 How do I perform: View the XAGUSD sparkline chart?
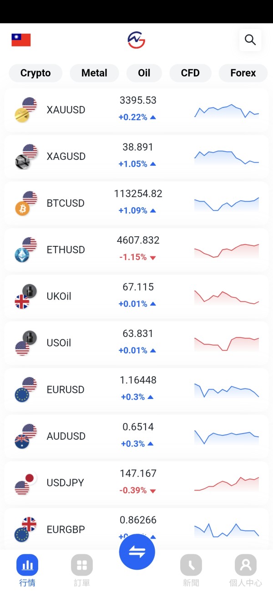(227, 157)
